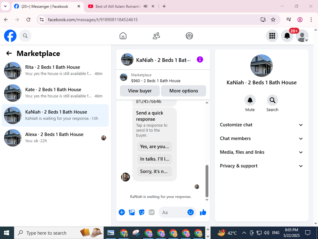Open conversation info purple icon
The width and height of the screenshot is (318, 239).
pos(200,60)
